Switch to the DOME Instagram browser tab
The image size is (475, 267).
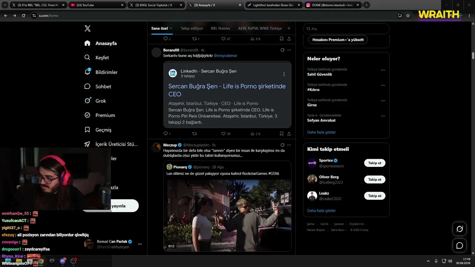332,5
